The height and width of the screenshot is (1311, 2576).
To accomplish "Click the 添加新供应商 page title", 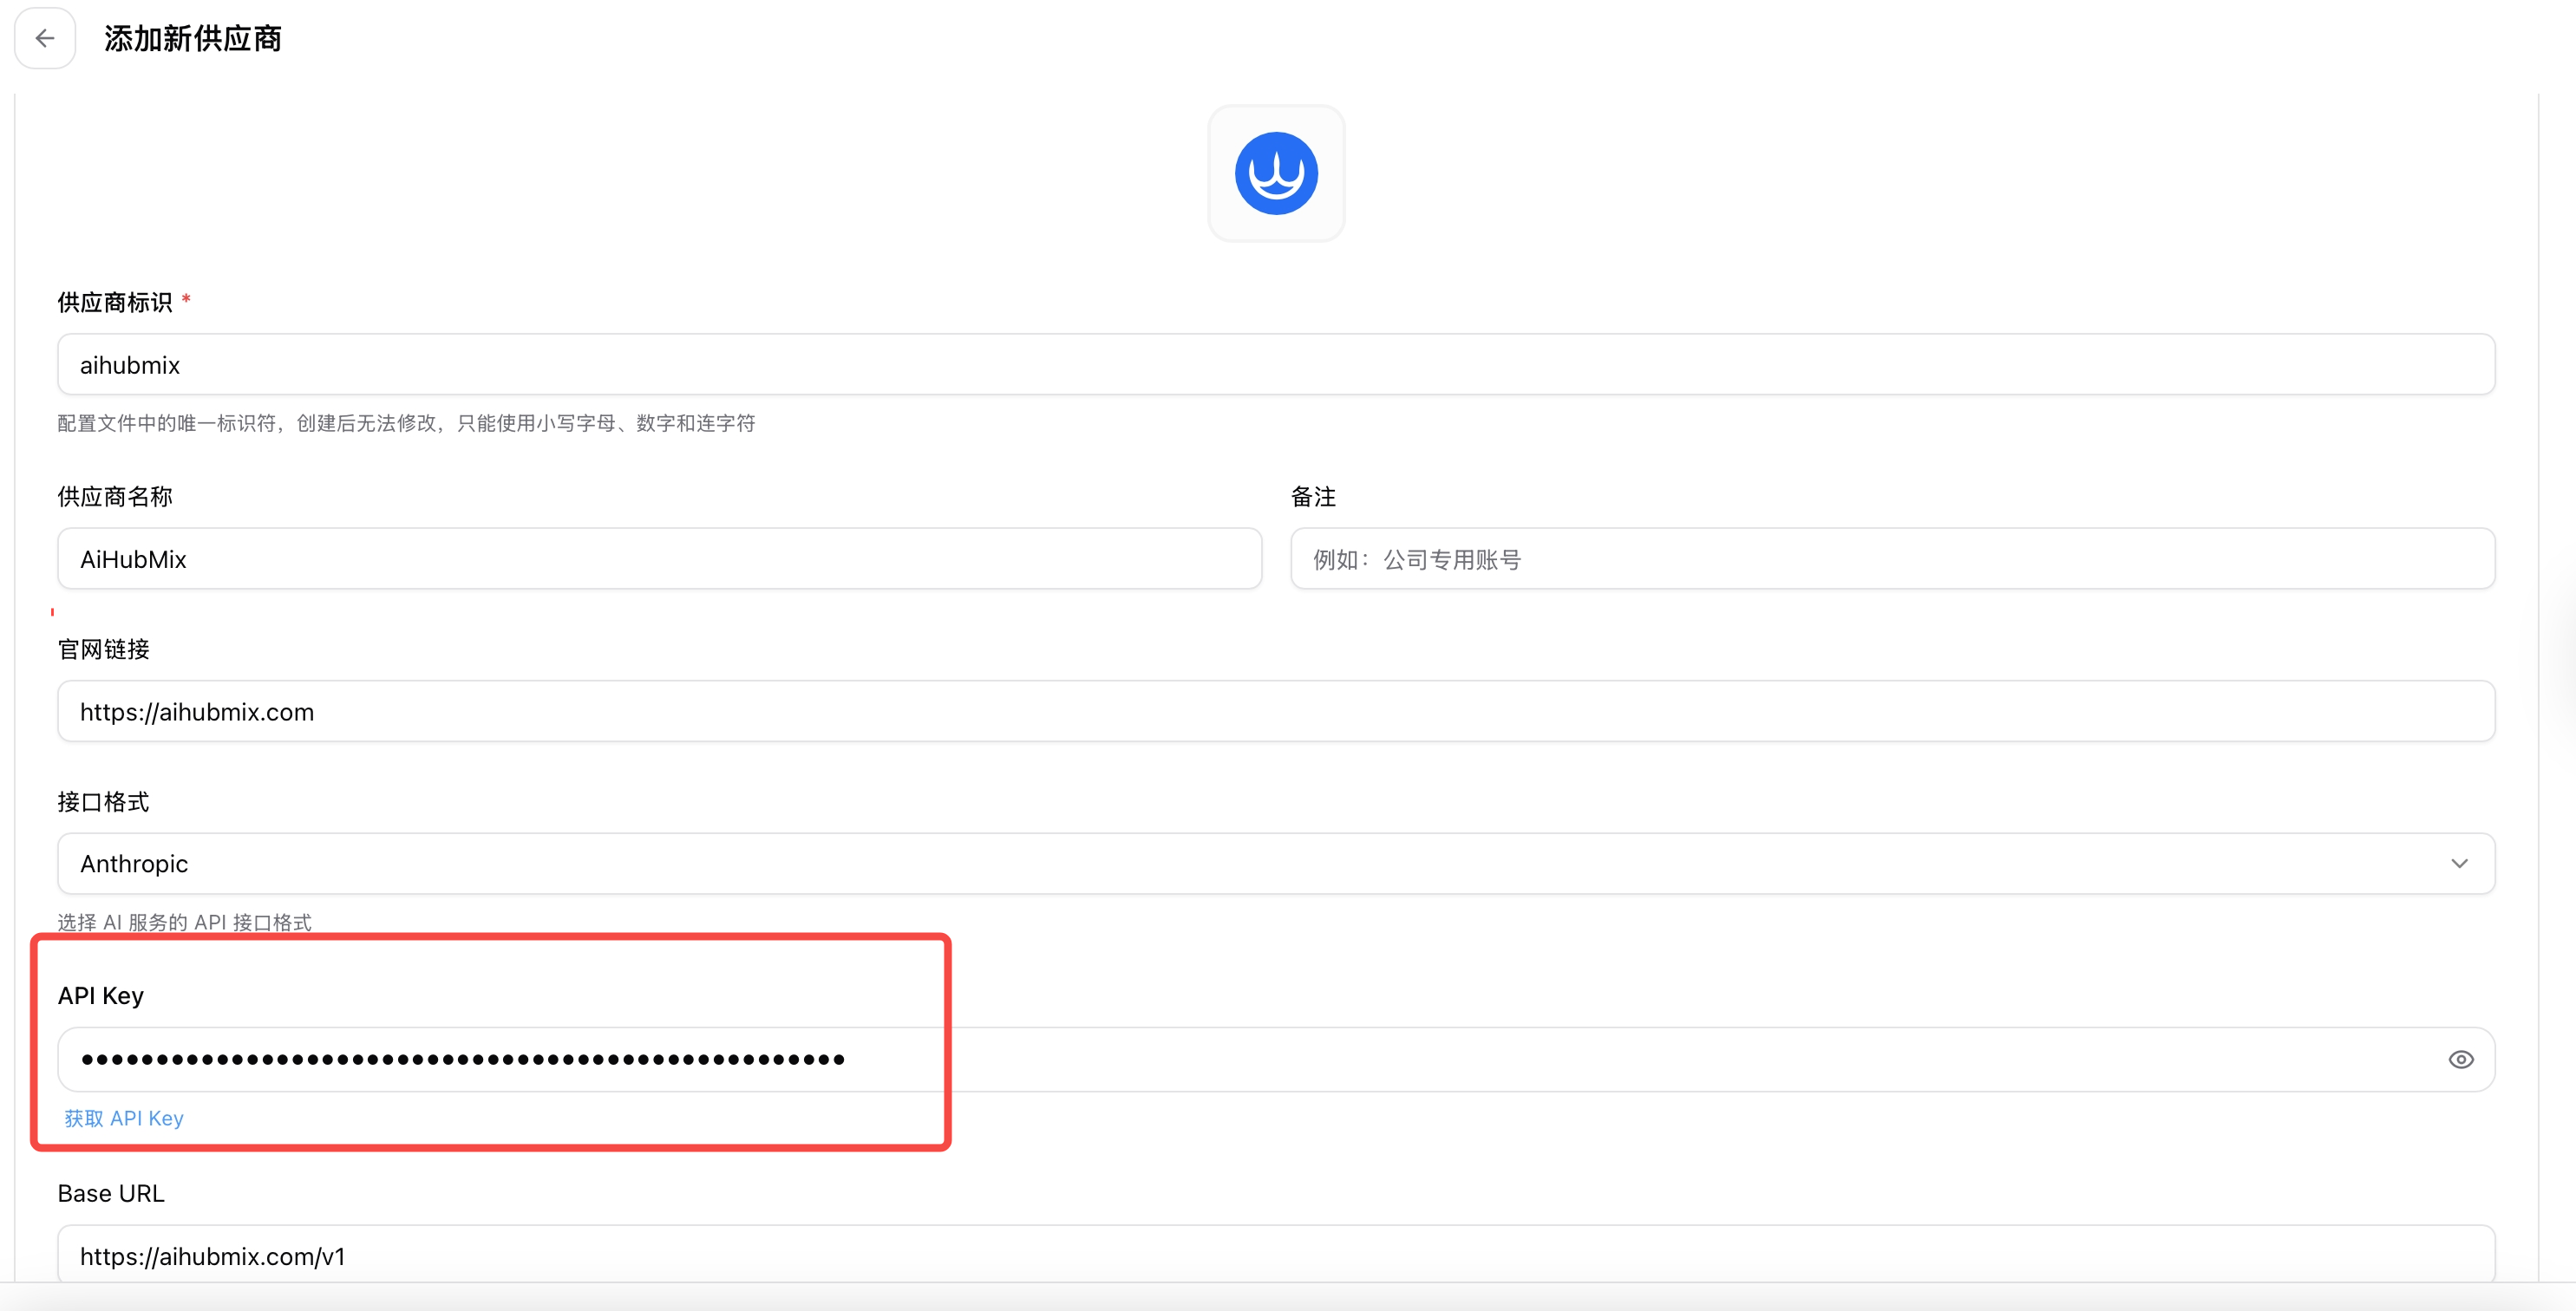I will (x=193, y=38).
